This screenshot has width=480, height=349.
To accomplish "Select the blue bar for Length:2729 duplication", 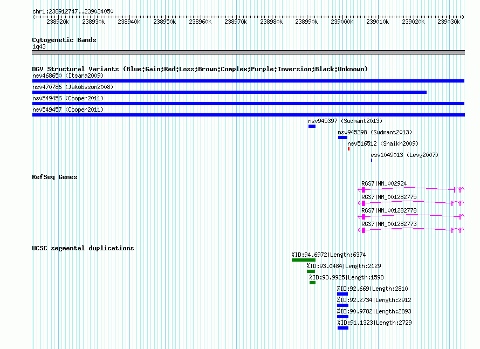I will pos(343,328).
